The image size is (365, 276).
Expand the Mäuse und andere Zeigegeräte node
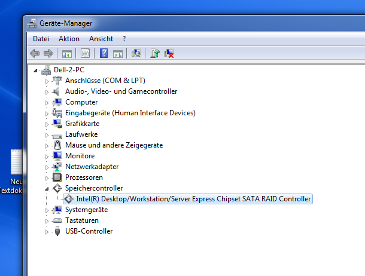coord(47,146)
